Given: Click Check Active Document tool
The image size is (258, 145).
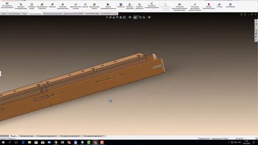Looking at the screenshot, I should (152, 5).
